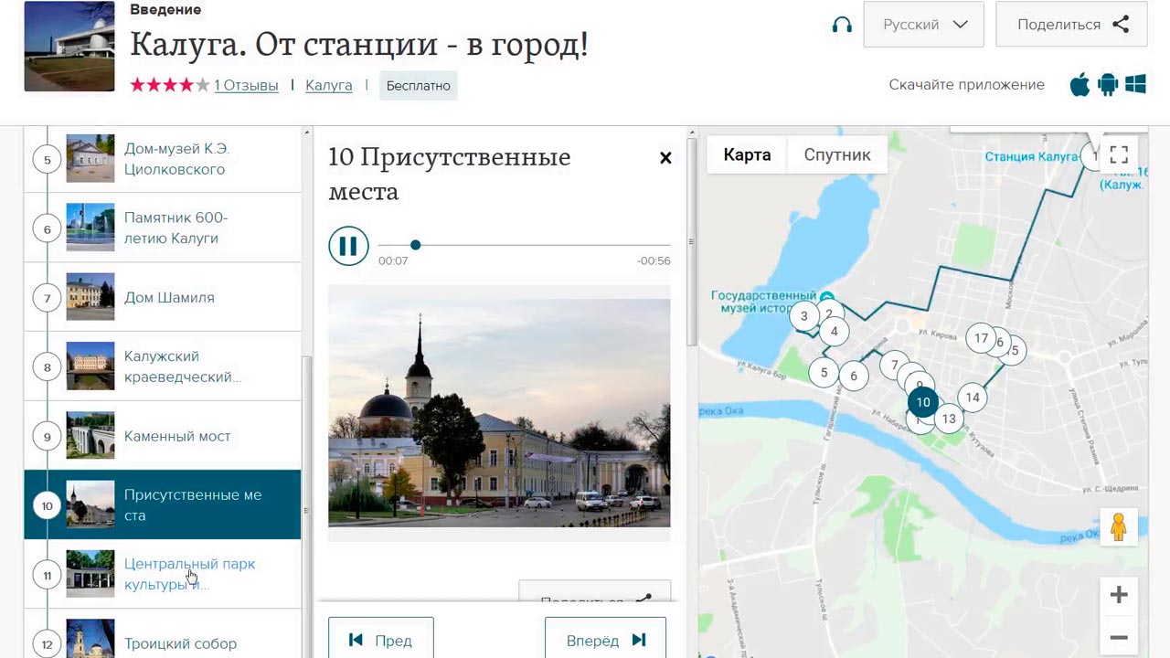Go to previous stop with Пред
Screen dimensions: 1170x658
point(380,640)
